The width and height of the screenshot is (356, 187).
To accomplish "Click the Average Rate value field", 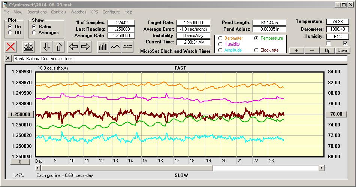I will (x=121, y=36).
